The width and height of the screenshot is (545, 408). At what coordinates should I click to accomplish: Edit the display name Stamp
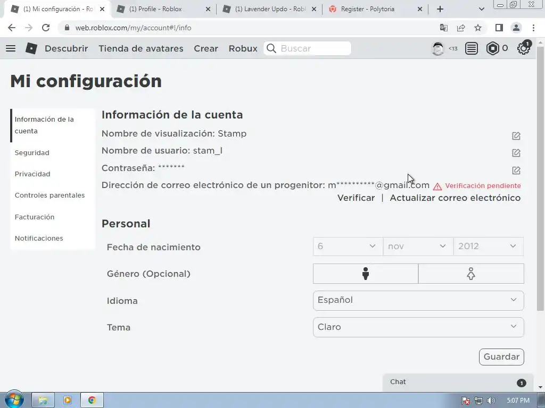pyautogui.click(x=516, y=135)
